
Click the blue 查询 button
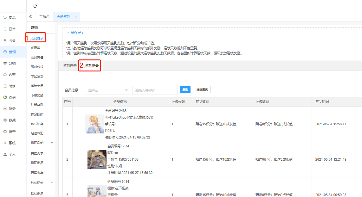(x=185, y=89)
